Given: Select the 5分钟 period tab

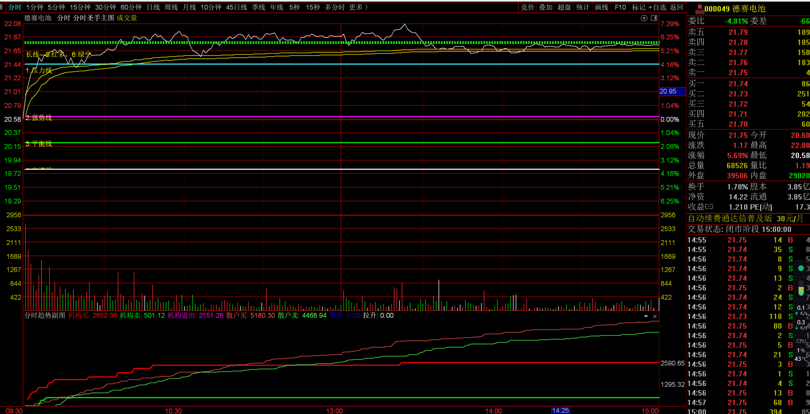Looking at the screenshot, I should pos(56,7).
